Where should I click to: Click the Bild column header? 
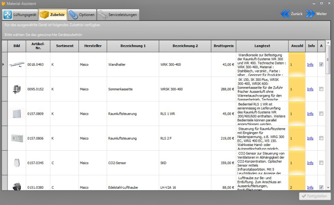click(x=17, y=46)
